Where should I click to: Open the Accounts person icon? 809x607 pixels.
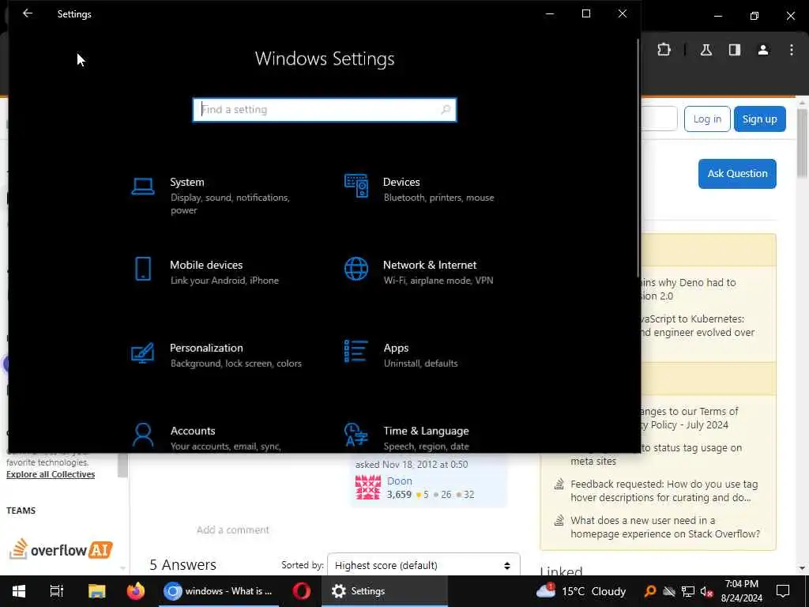pyautogui.click(x=143, y=435)
